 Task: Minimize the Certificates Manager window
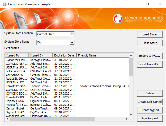click(135, 4)
